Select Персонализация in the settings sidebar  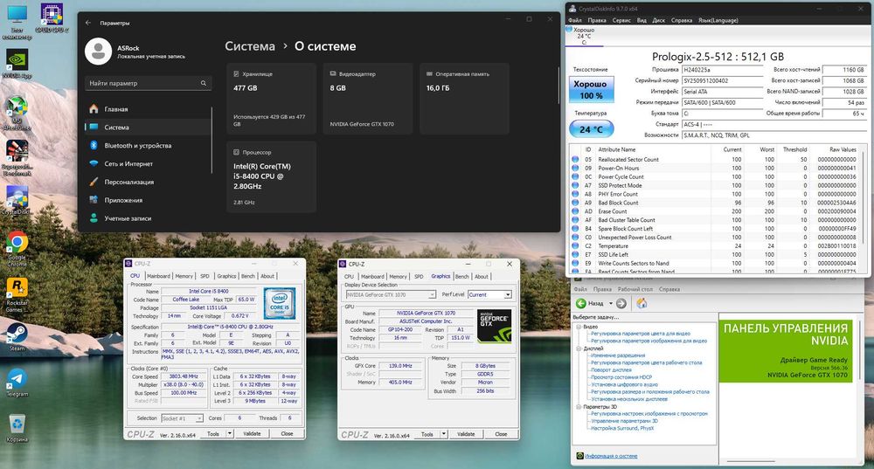click(128, 182)
